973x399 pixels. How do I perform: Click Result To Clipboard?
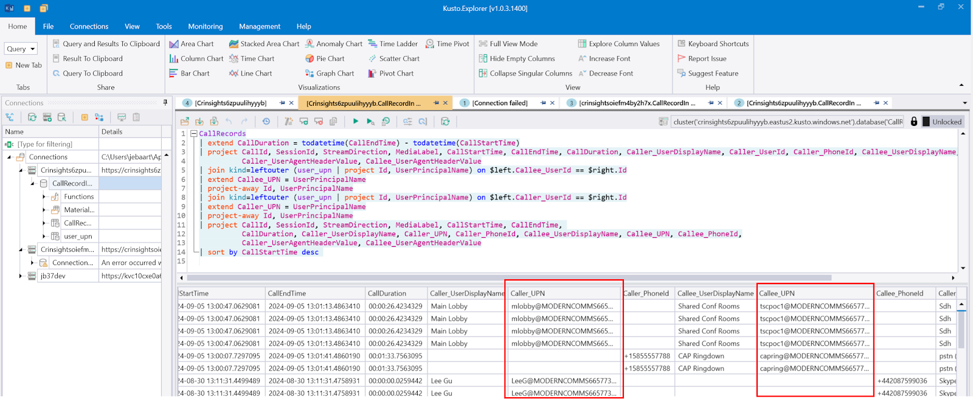[x=88, y=58]
